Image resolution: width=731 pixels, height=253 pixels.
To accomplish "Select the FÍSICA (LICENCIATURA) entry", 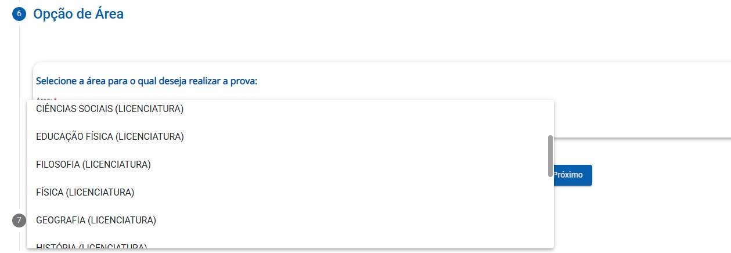I will click(85, 192).
